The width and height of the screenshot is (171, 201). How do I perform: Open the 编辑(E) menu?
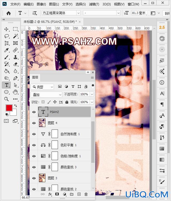(28, 4)
